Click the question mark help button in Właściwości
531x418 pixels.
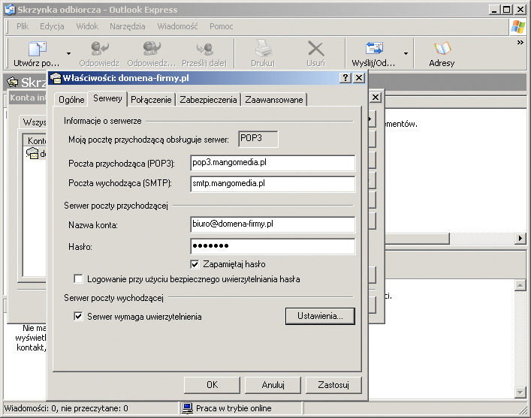tap(345, 78)
